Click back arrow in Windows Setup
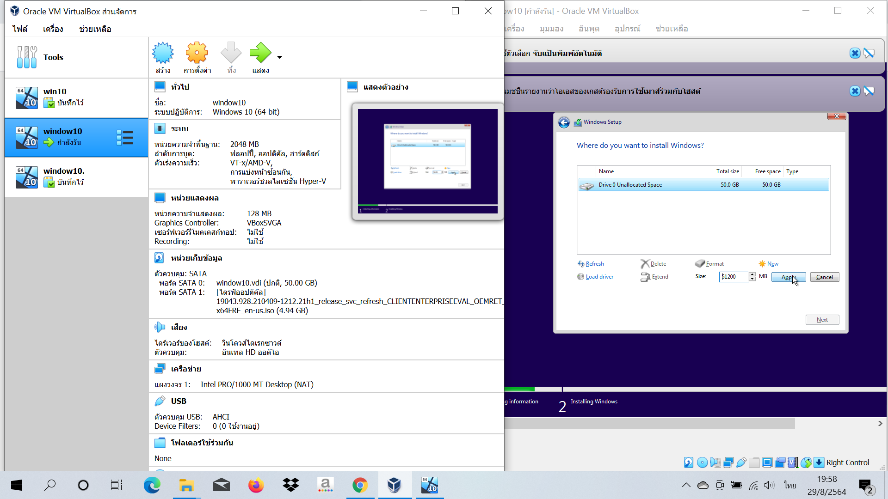Screen dimensions: 888x499 click(x=564, y=122)
